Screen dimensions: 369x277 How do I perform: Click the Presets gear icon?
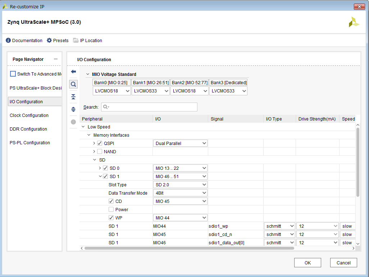tap(49, 41)
